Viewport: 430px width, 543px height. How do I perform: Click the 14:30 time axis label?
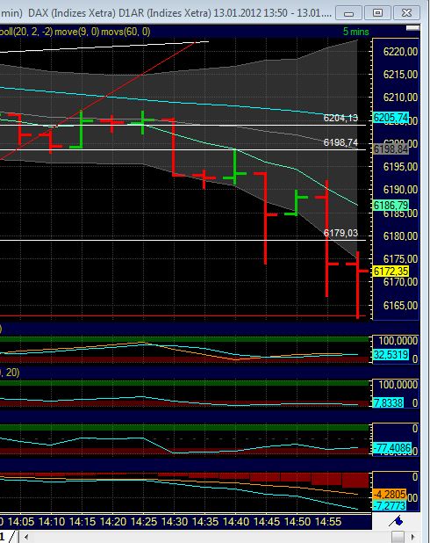(175, 522)
